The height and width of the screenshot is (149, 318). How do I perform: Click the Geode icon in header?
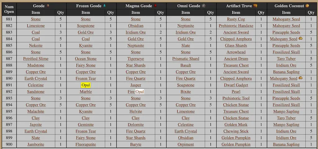click(x=48, y=6)
